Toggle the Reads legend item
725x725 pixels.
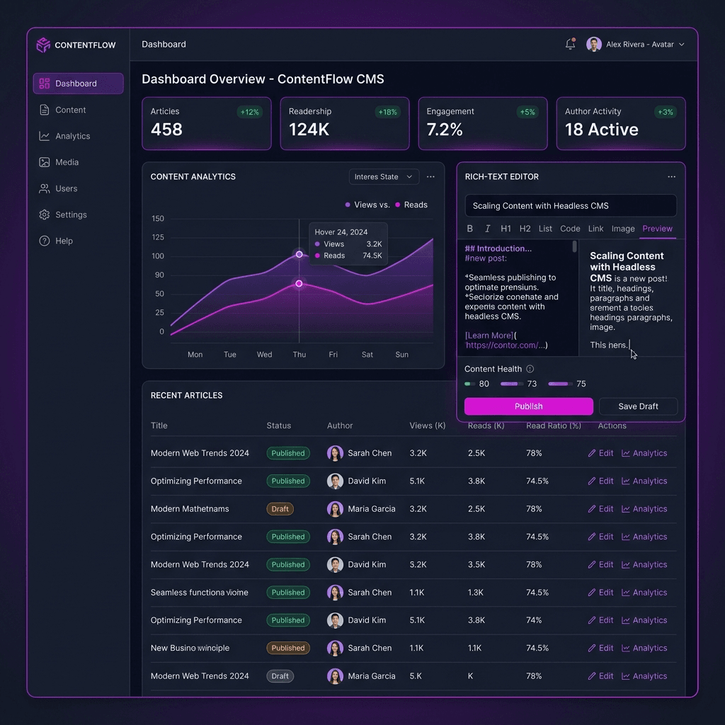411,205
